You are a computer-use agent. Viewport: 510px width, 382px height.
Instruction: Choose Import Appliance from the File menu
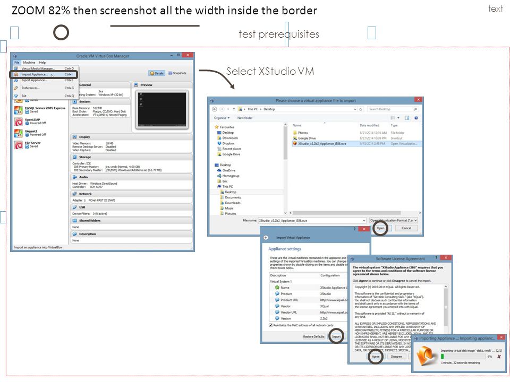coord(44,74)
